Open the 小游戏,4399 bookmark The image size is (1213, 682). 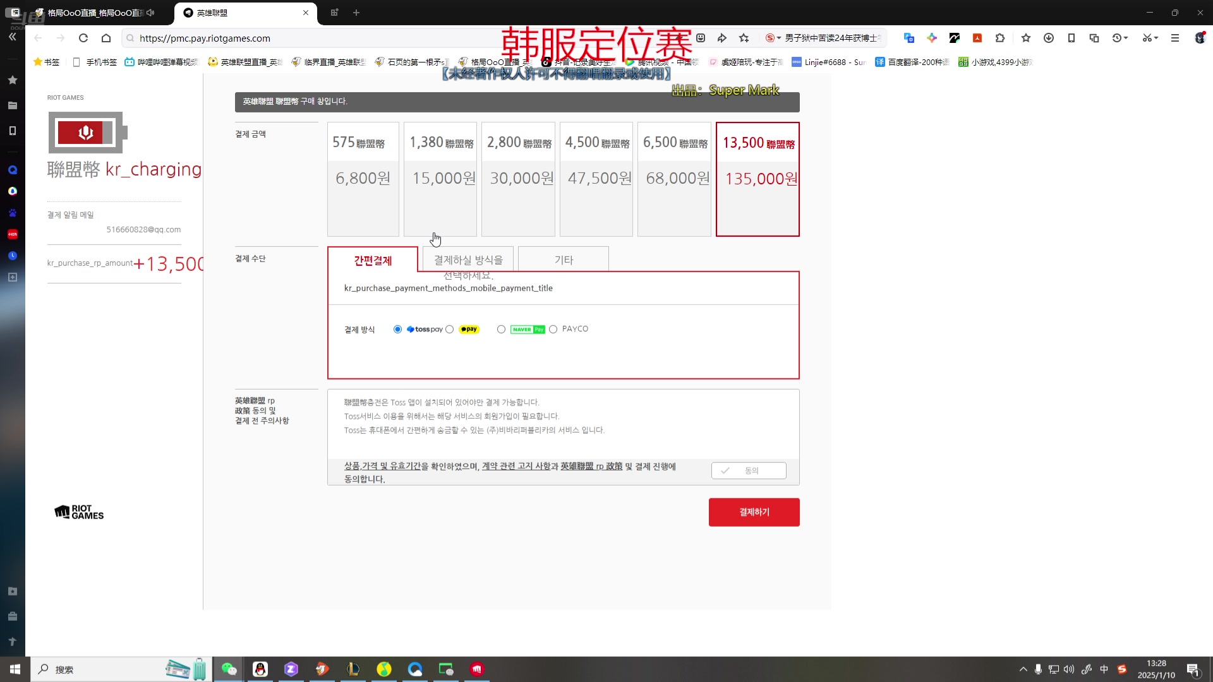tap(996, 62)
